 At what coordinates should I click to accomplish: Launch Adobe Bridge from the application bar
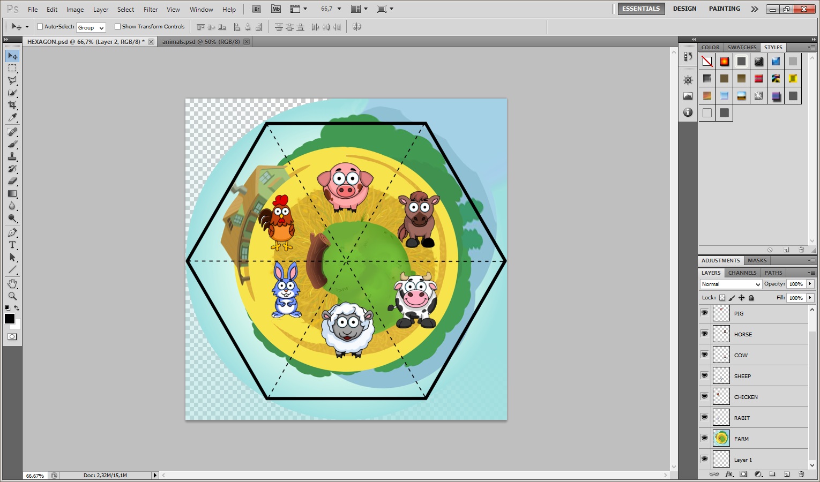(x=257, y=9)
